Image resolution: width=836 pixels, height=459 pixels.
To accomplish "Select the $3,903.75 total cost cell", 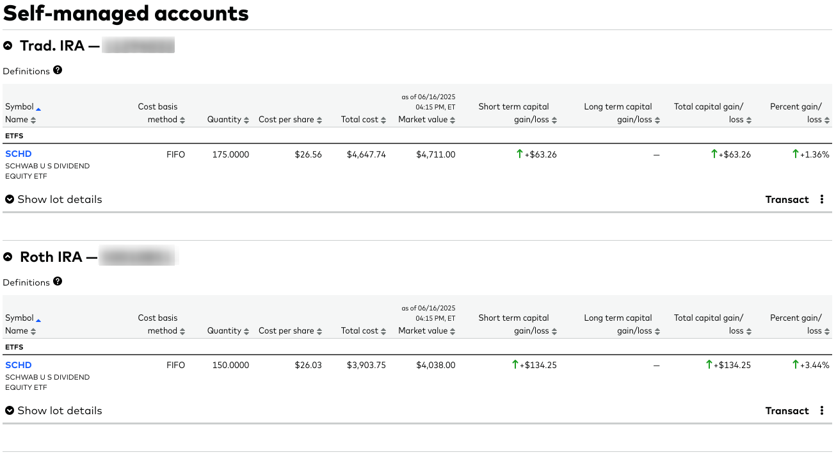I will click(x=366, y=366).
